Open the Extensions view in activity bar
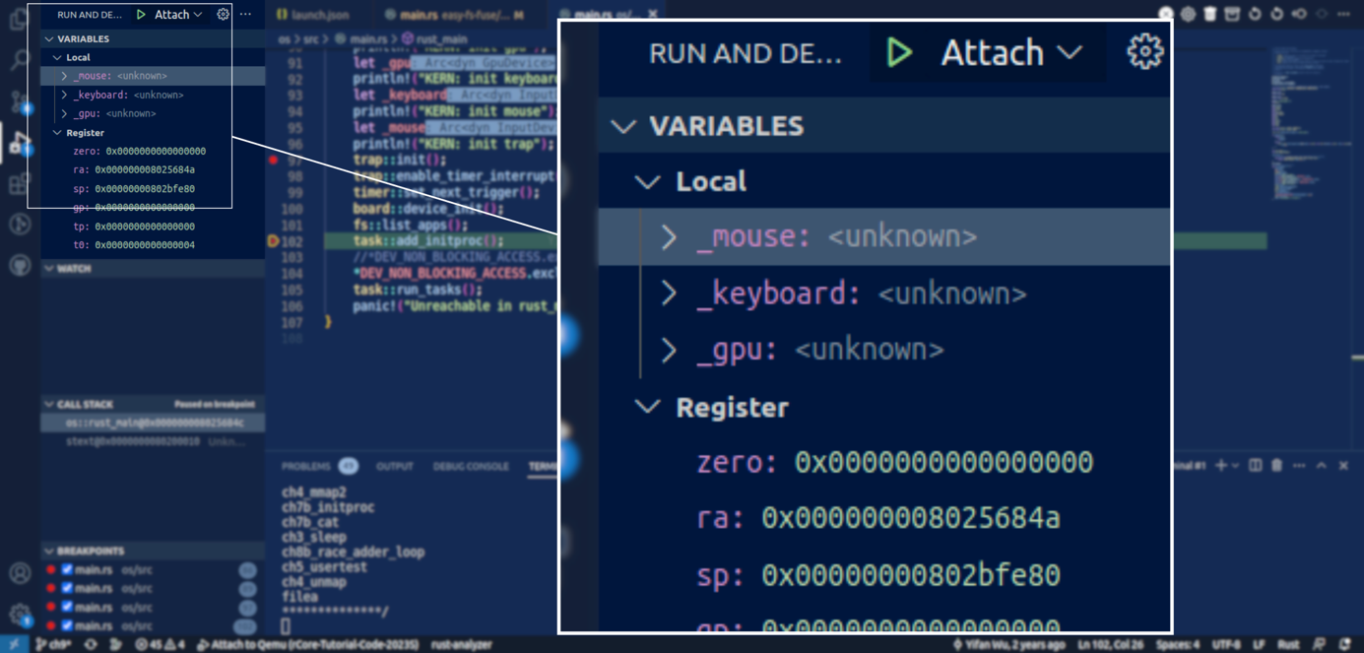 (x=19, y=184)
